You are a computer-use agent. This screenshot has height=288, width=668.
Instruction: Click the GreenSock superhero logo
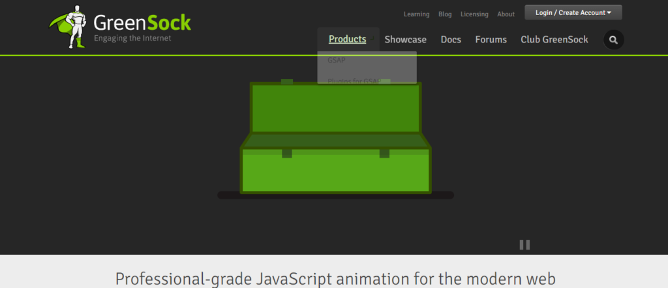[x=68, y=26]
